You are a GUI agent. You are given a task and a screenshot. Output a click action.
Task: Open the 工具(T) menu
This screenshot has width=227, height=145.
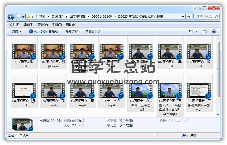tap(57, 25)
